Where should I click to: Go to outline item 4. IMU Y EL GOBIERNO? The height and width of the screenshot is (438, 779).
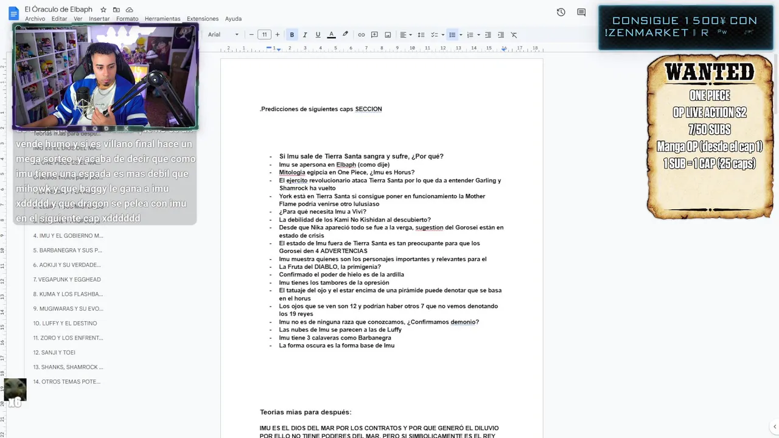(68, 235)
